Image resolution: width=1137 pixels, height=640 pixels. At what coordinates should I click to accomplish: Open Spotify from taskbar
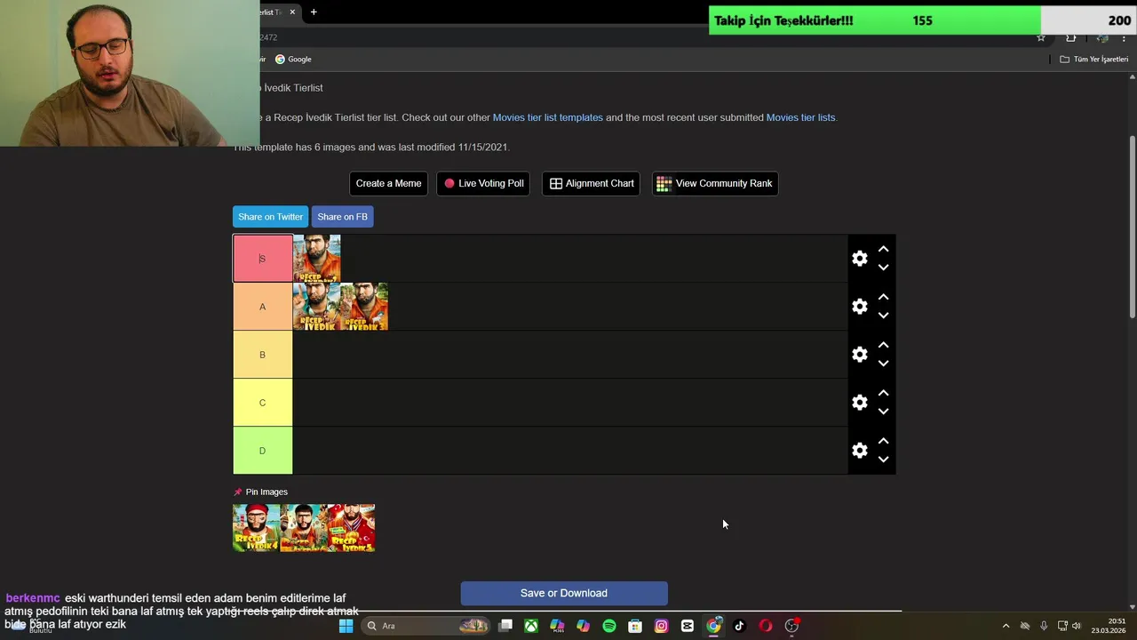coord(609,626)
